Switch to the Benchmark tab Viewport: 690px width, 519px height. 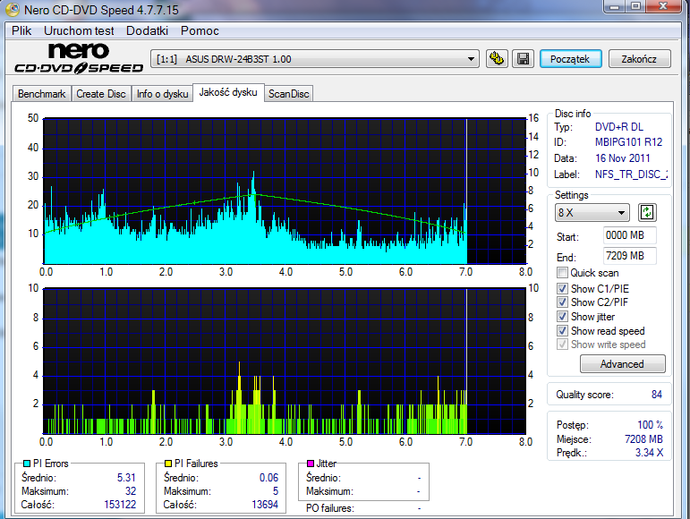pos(42,94)
